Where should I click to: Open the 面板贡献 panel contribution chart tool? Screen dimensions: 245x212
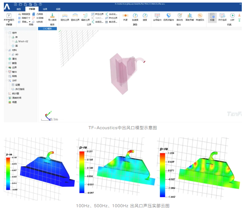(x=189, y=16)
